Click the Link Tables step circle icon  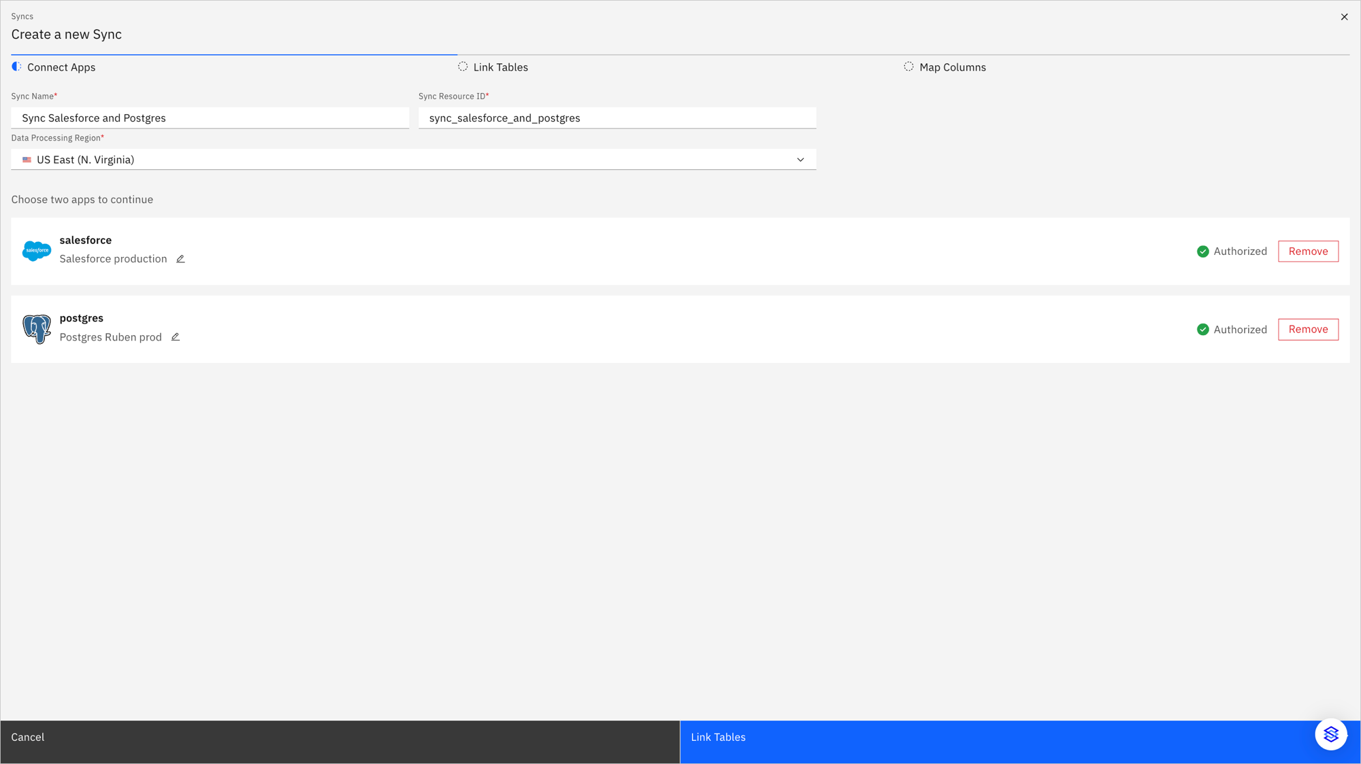pyautogui.click(x=463, y=67)
